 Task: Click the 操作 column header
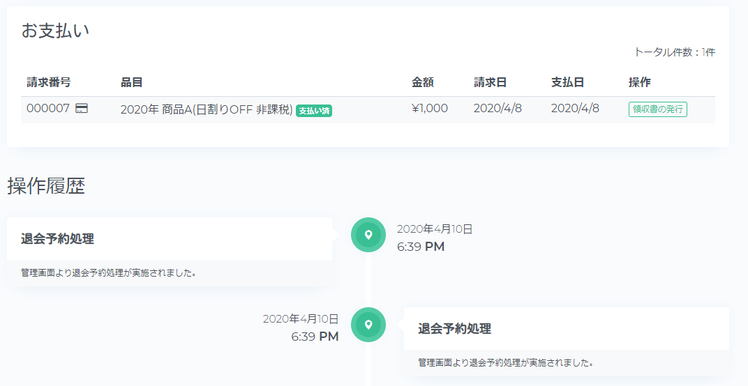coord(640,82)
